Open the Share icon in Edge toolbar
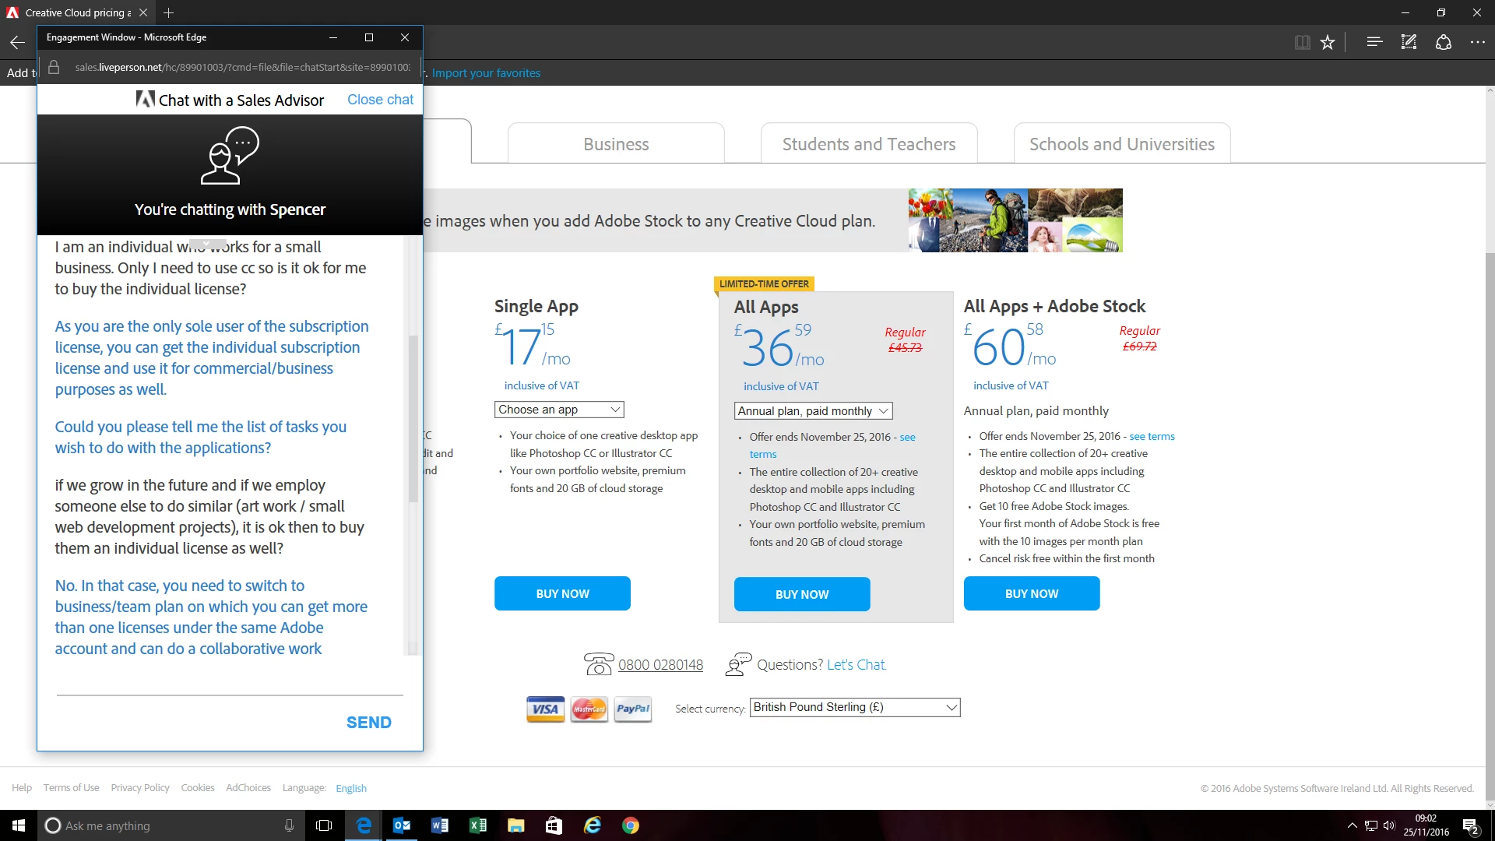 pyautogui.click(x=1444, y=42)
